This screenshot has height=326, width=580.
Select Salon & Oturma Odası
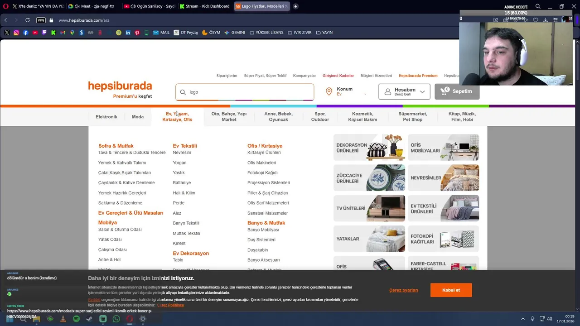click(x=120, y=230)
